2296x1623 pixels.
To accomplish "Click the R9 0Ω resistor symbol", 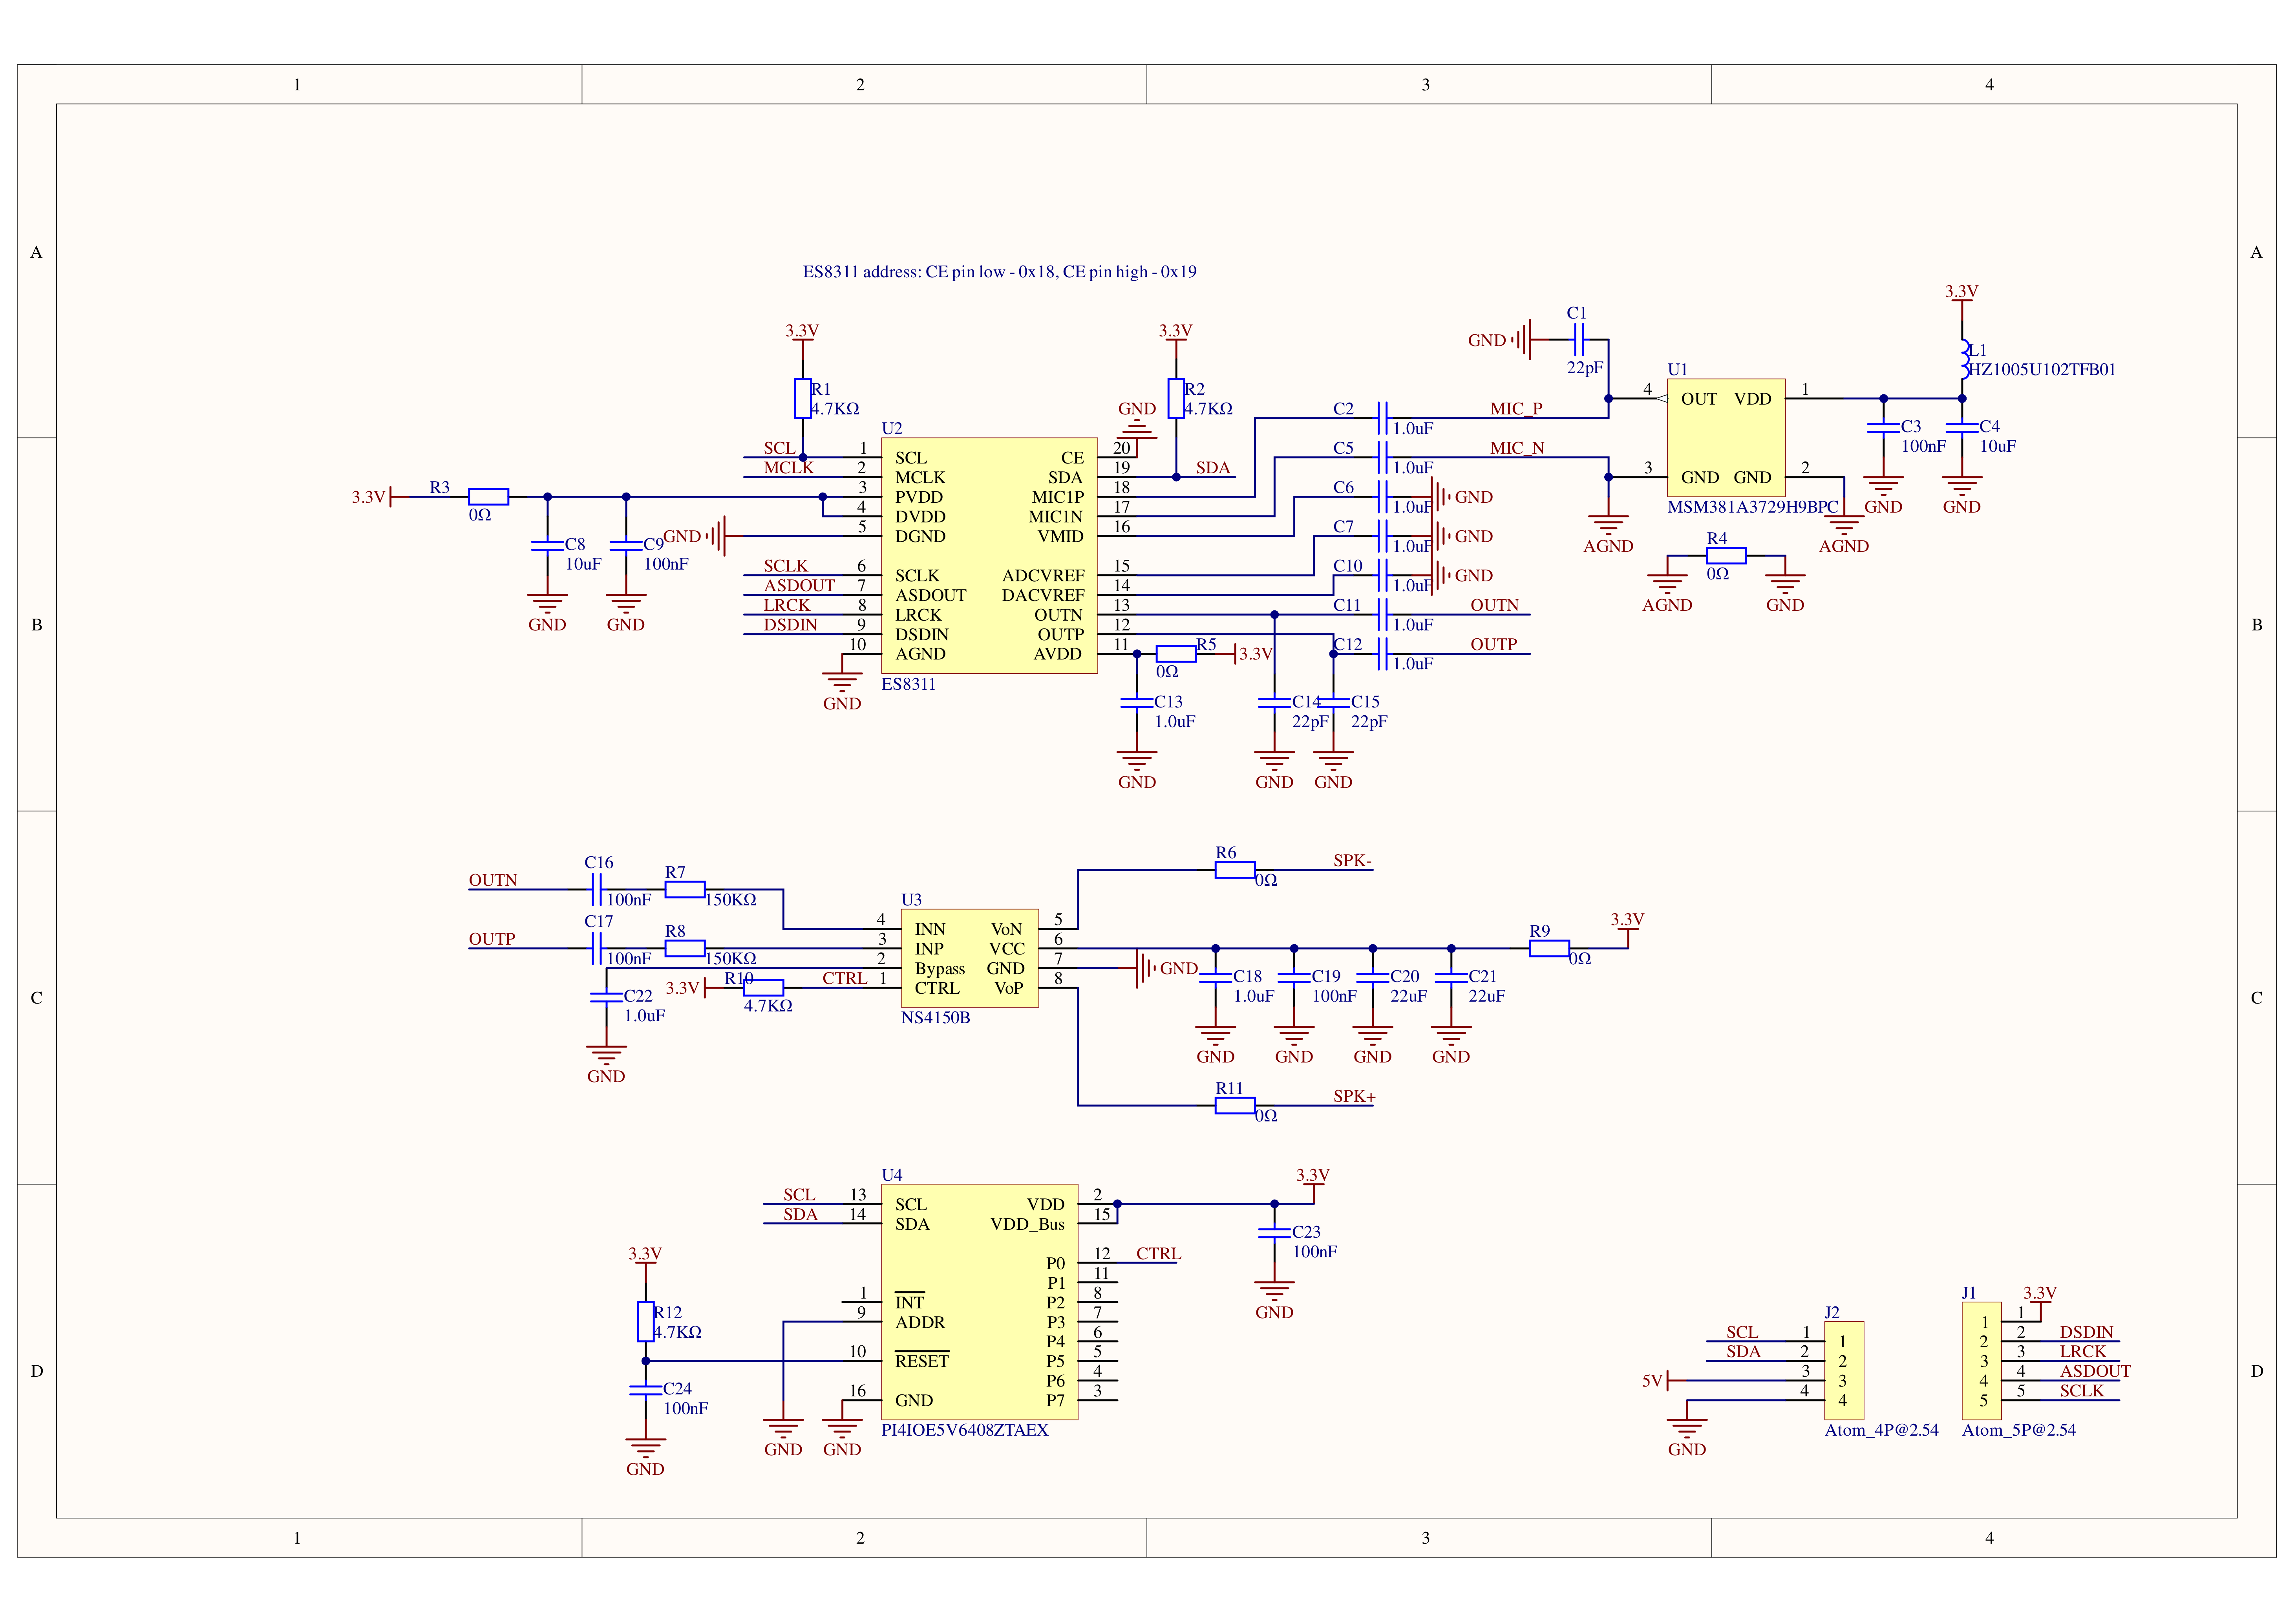I will coord(1549,949).
